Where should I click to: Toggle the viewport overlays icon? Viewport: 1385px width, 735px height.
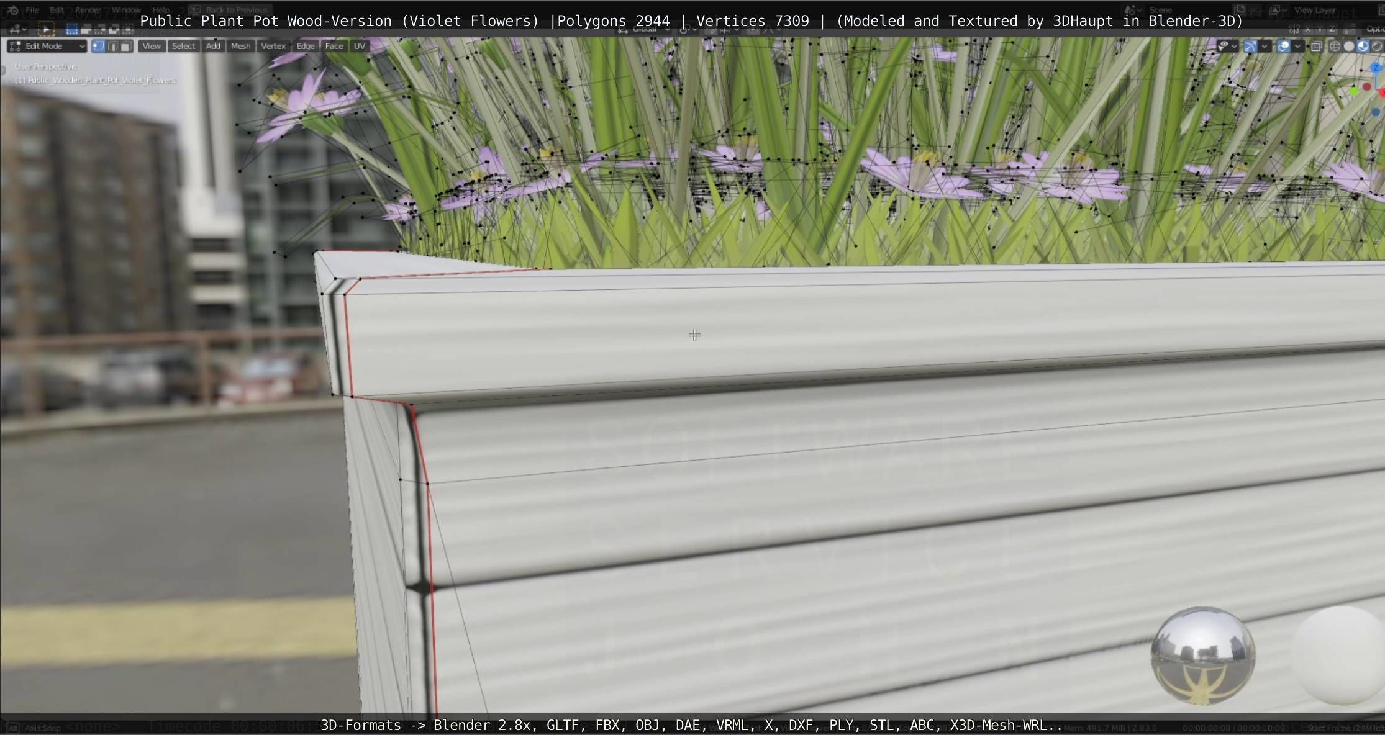pos(1283,46)
